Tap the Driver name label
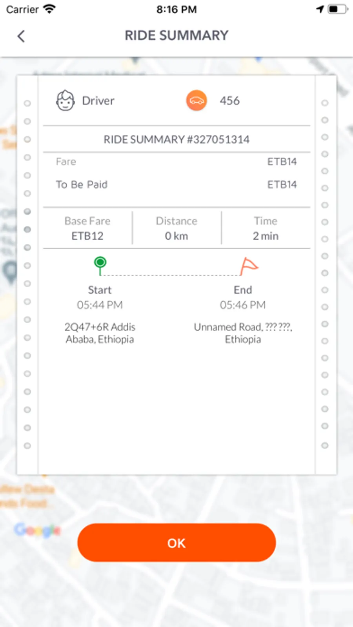 click(98, 101)
